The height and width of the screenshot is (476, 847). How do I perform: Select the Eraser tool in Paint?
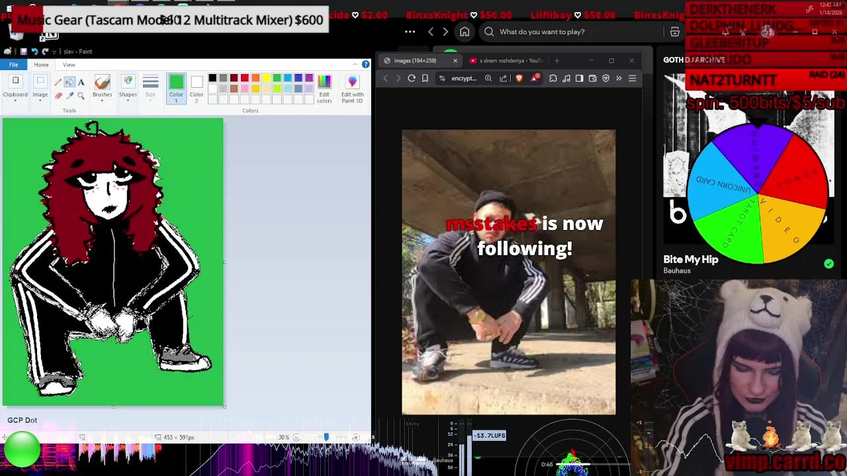pyautogui.click(x=58, y=96)
